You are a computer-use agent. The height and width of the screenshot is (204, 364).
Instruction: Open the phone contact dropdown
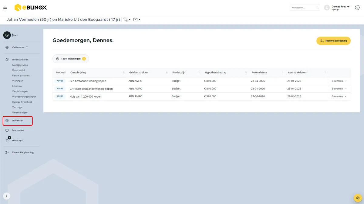[127, 20]
